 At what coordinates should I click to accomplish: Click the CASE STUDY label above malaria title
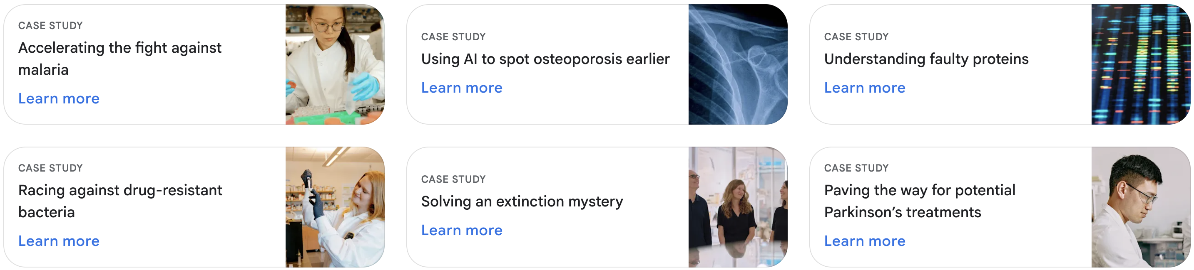[x=50, y=25]
